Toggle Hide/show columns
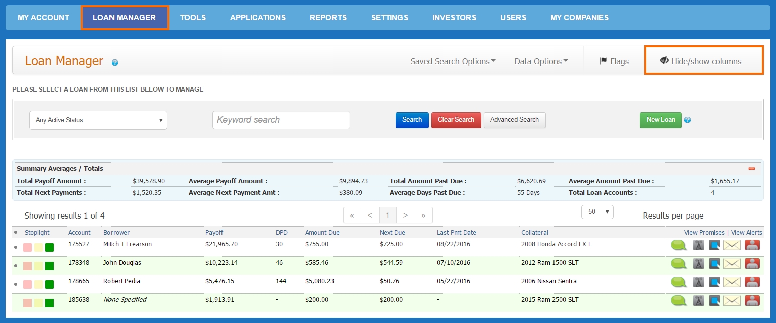The height and width of the screenshot is (323, 776). tap(701, 61)
